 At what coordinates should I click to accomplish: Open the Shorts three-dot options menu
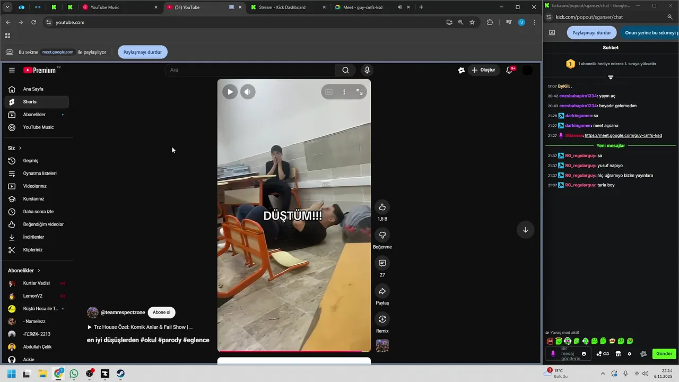tap(344, 92)
